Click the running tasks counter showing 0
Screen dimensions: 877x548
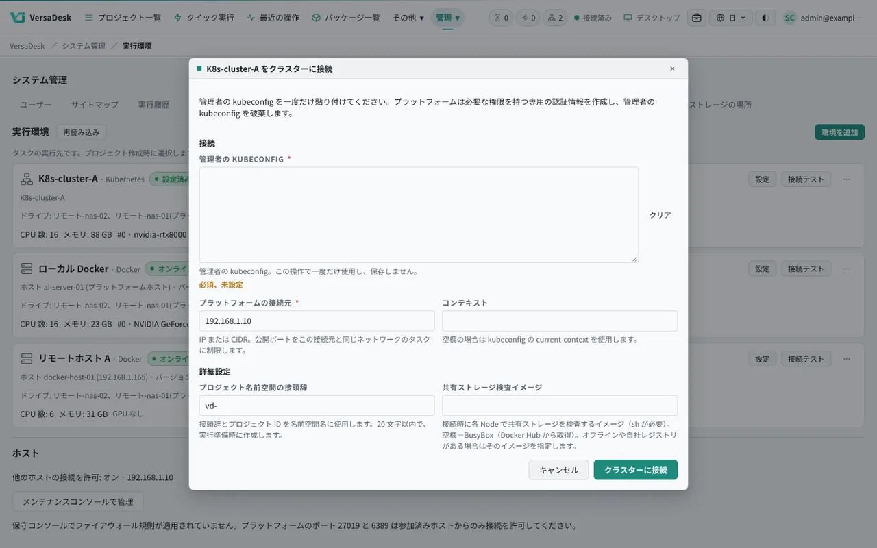click(528, 18)
